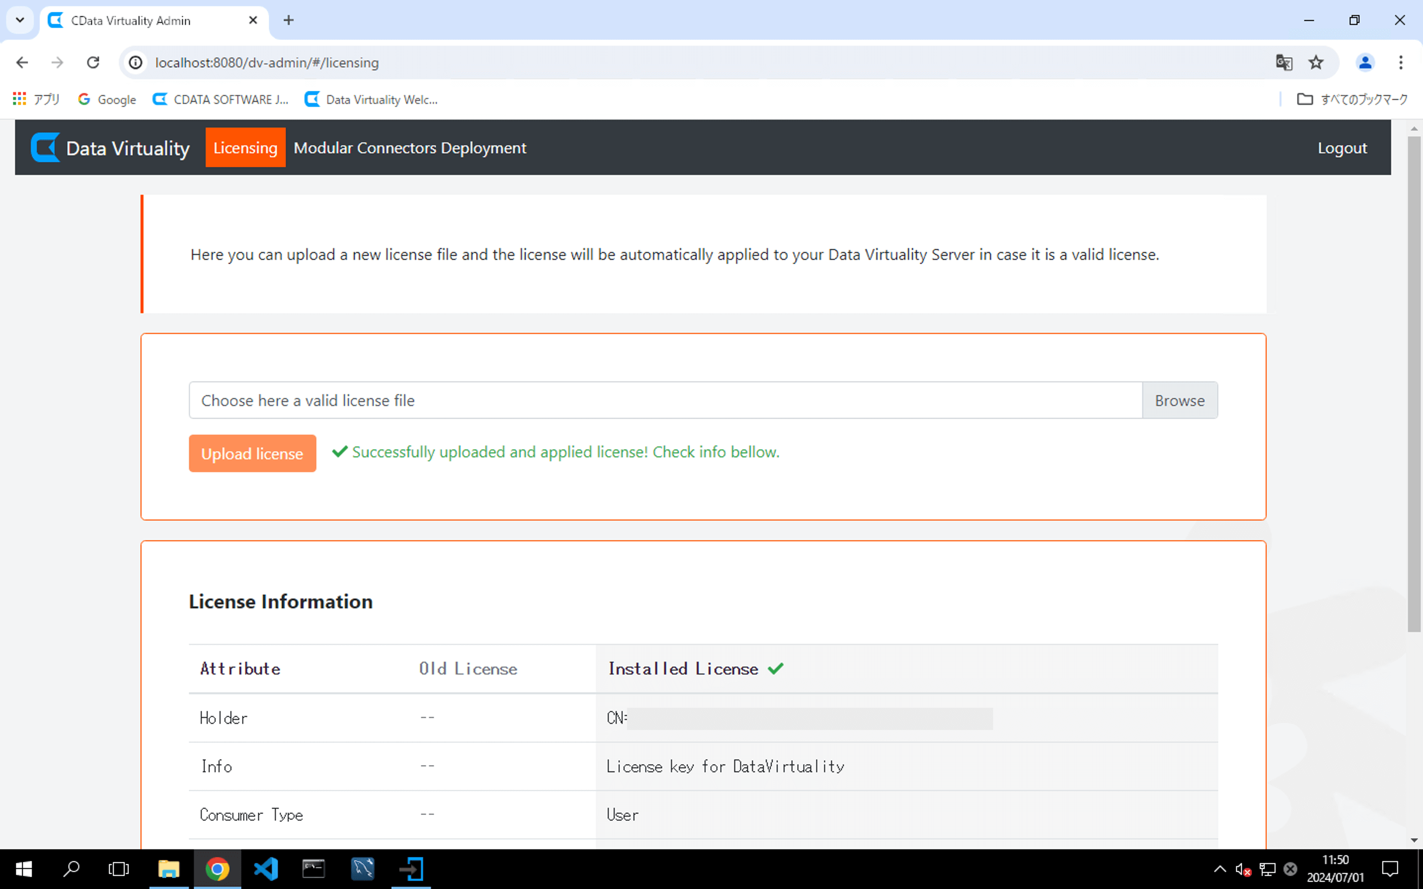Click the Data Virtuality logo icon
1423x889 pixels.
[45, 148]
